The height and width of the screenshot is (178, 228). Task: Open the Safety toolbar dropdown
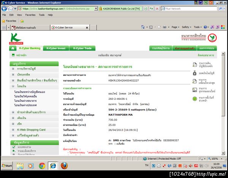187,27
